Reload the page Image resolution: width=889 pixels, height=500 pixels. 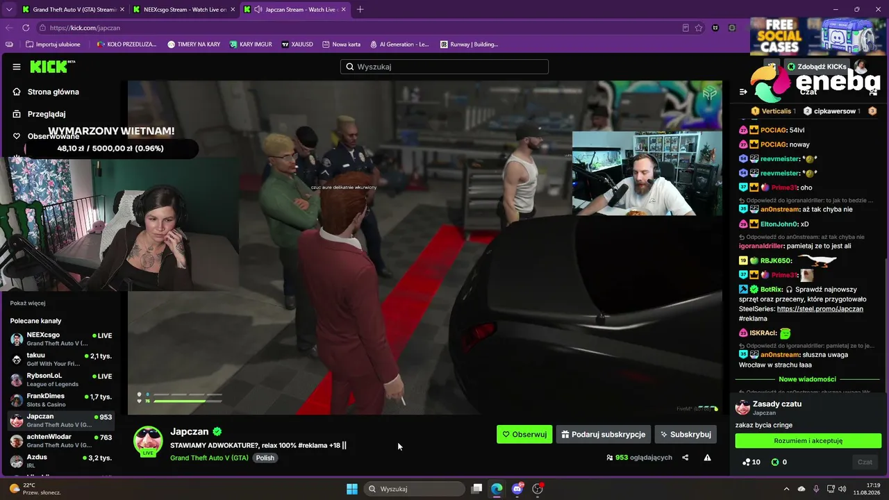[x=26, y=28]
